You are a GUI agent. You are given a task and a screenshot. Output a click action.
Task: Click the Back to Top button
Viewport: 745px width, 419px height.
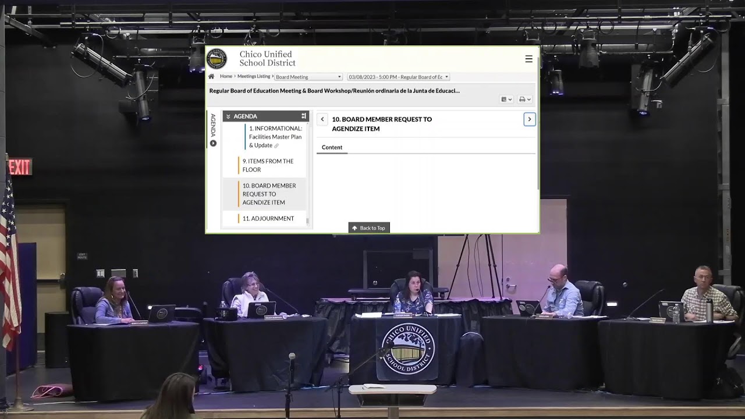(x=369, y=228)
